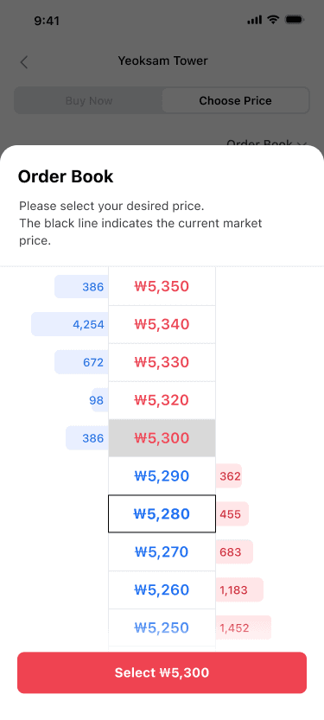Collapse the Order Book dropdown chevron

(x=302, y=143)
